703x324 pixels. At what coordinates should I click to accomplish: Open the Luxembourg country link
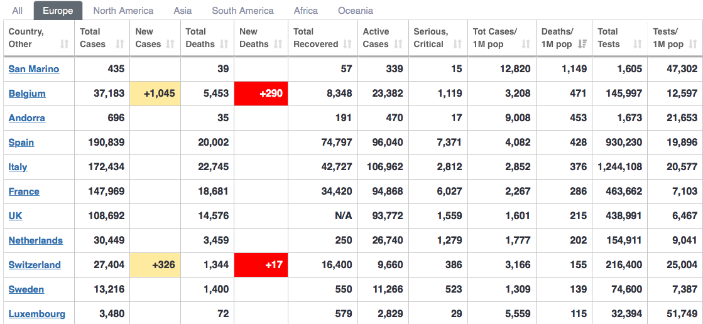point(37,314)
